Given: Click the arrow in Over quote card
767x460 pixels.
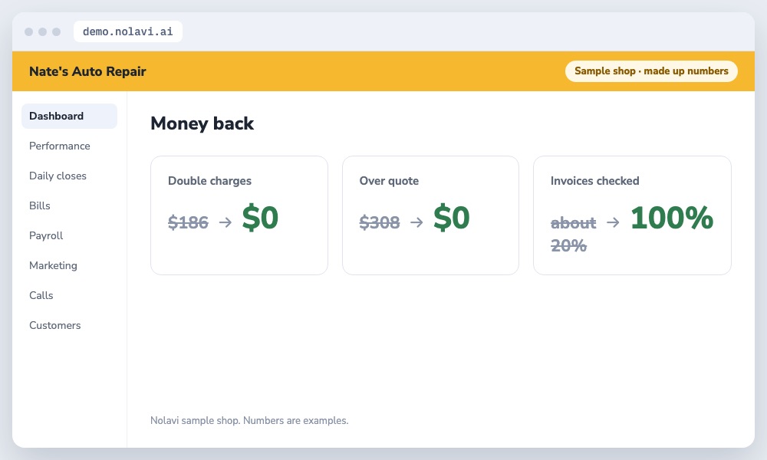Looking at the screenshot, I should (x=416, y=222).
